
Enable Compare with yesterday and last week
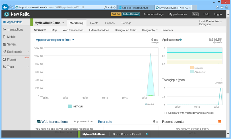click(165, 113)
